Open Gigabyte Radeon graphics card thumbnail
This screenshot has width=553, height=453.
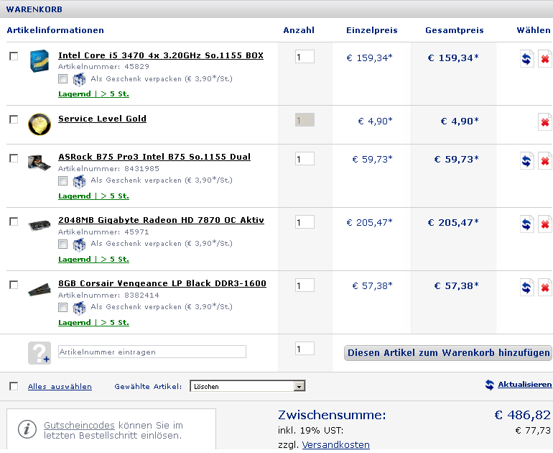[39, 225]
